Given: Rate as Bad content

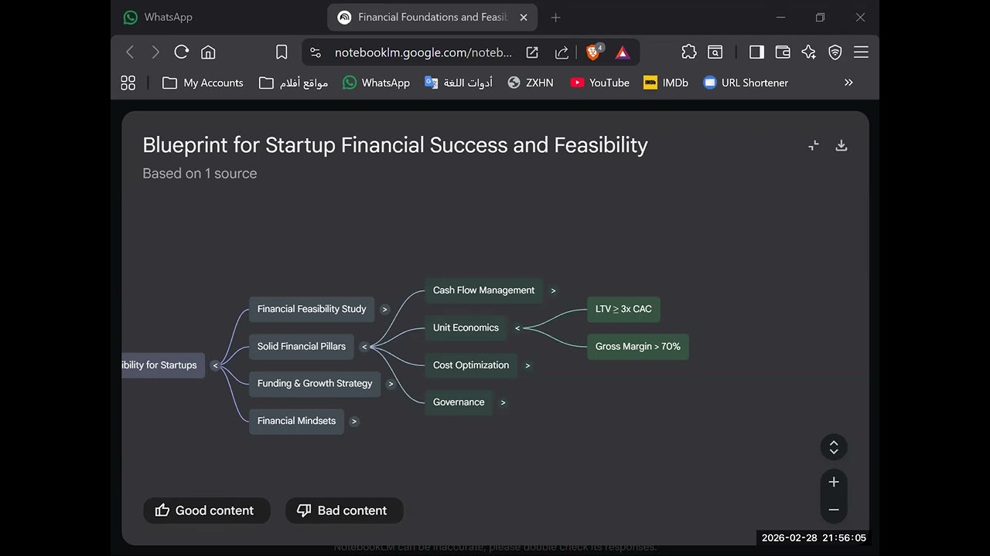Looking at the screenshot, I should (x=344, y=510).
